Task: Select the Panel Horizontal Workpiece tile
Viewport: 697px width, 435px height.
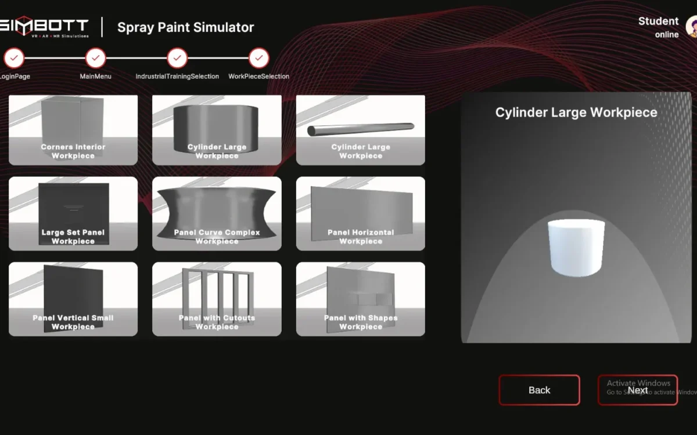Action: tap(360, 213)
